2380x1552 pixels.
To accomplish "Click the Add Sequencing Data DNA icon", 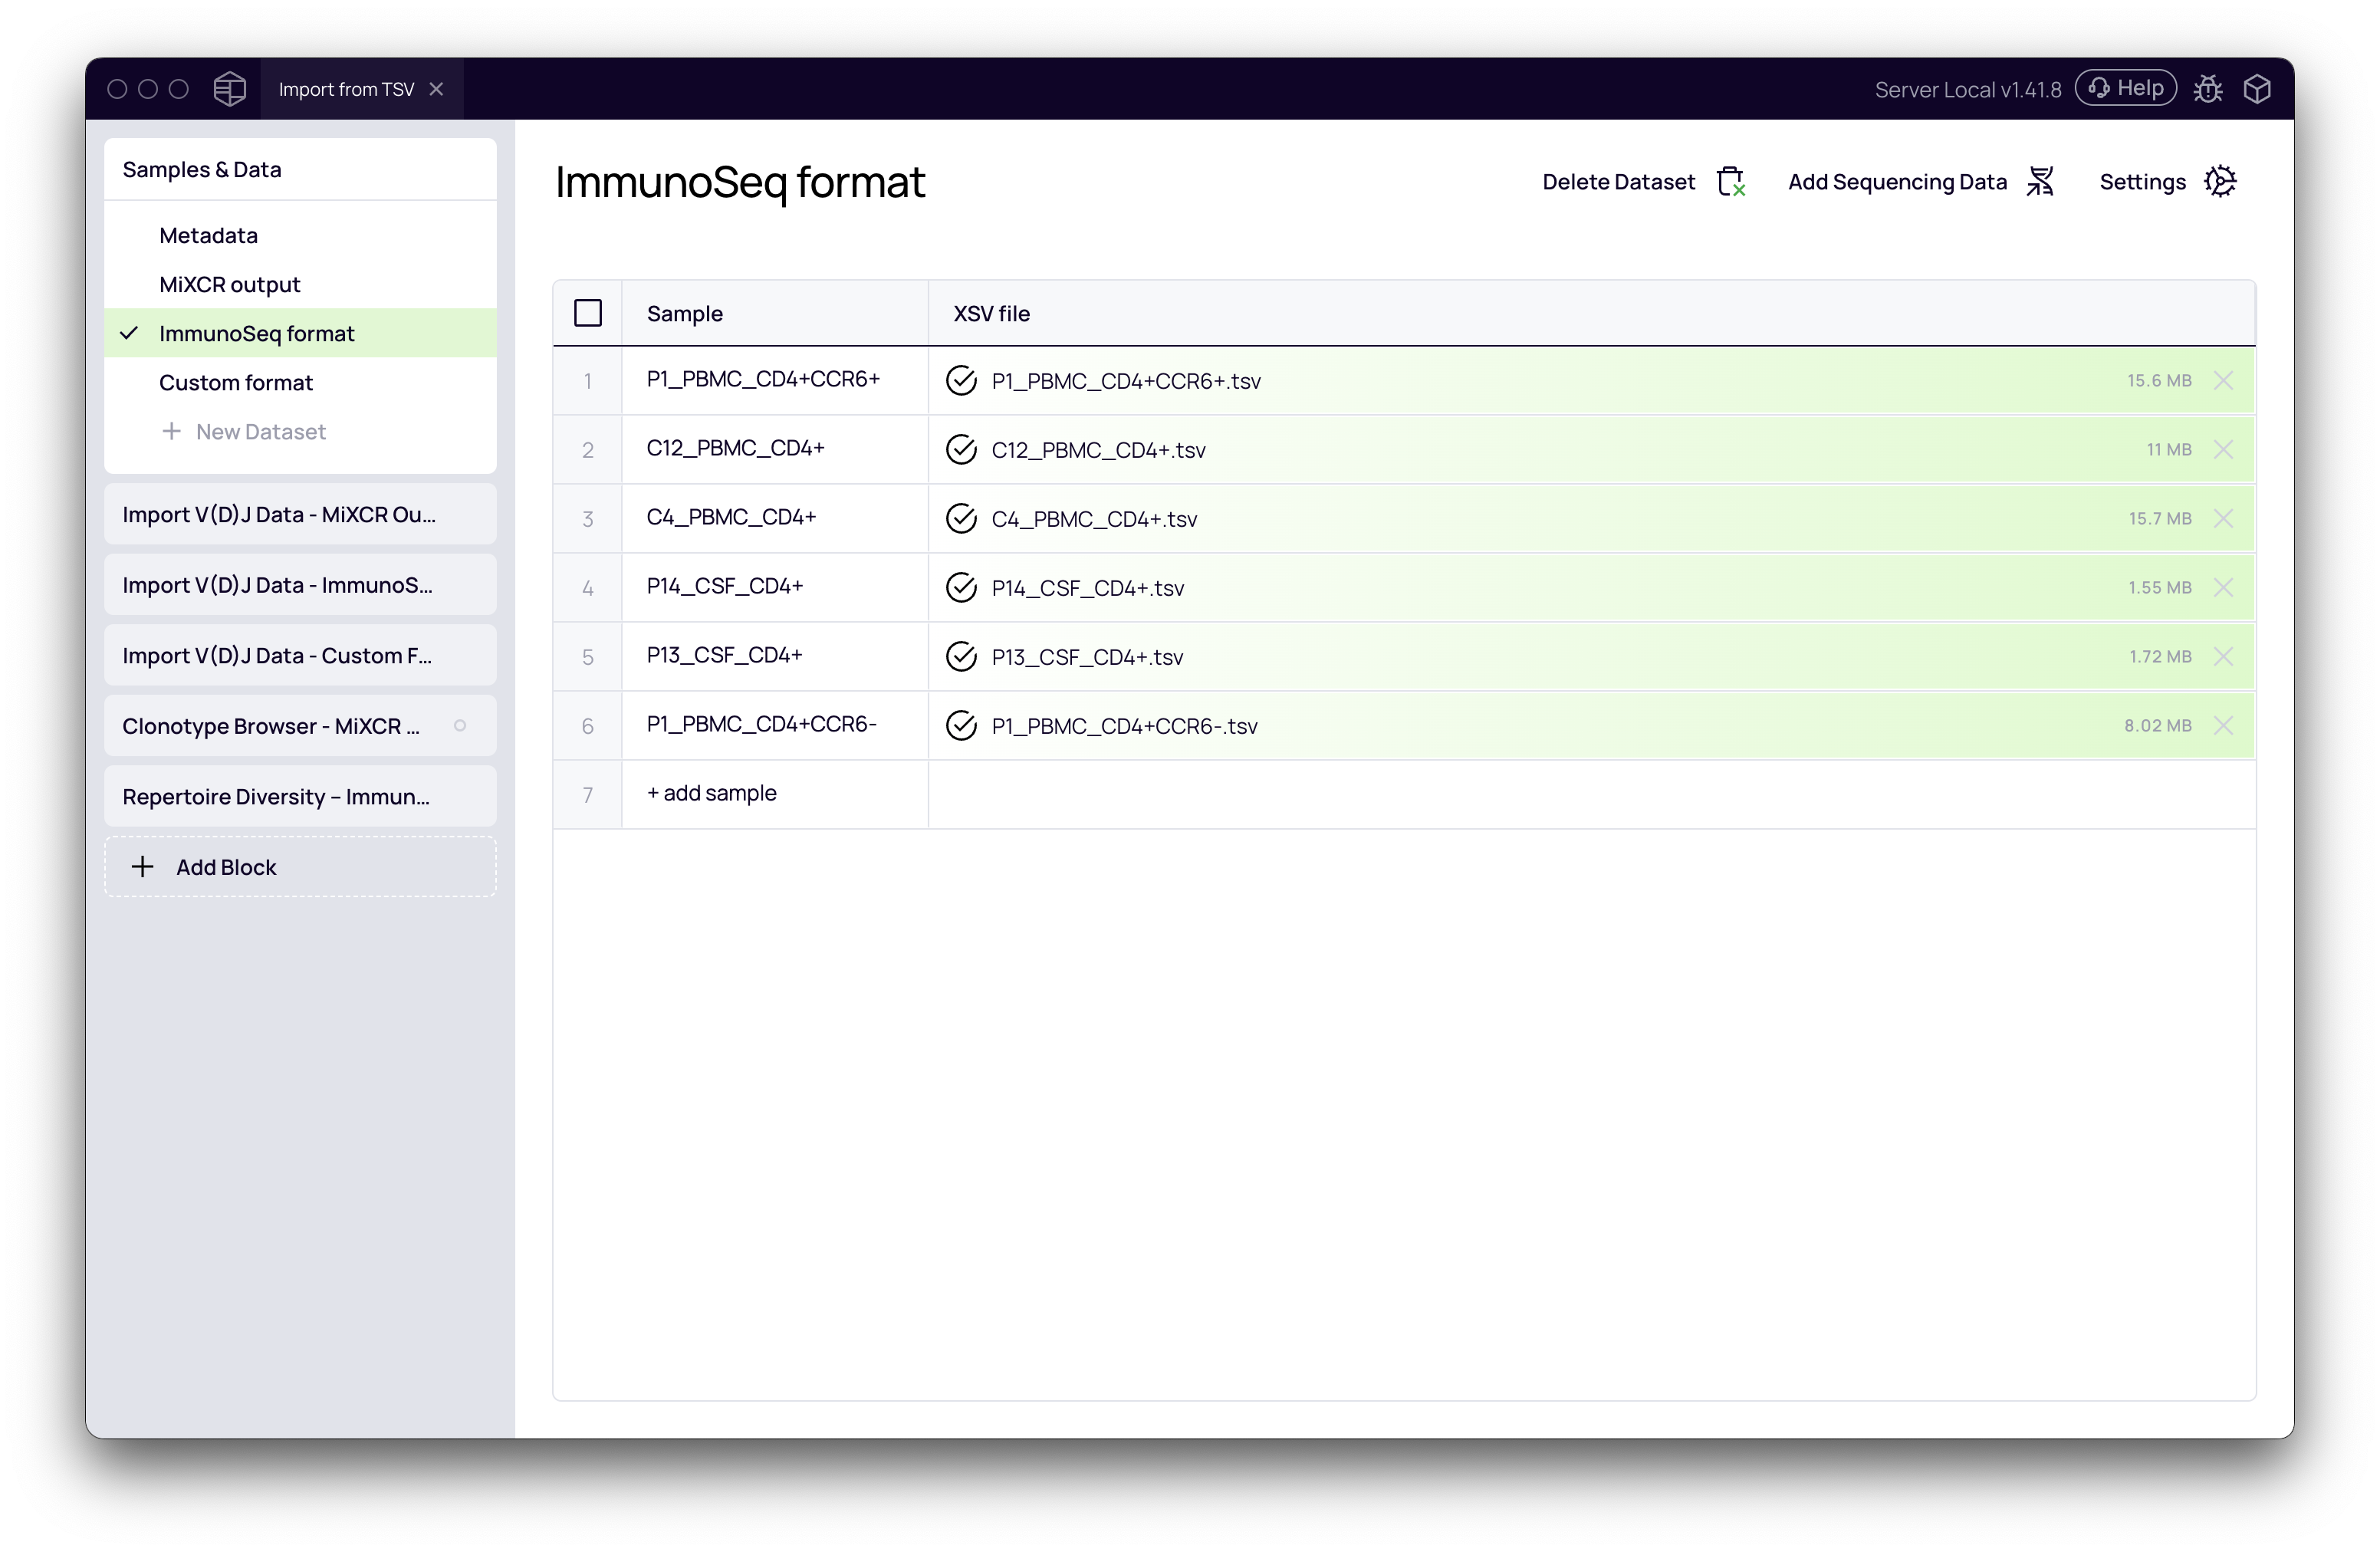I will point(2042,181).
